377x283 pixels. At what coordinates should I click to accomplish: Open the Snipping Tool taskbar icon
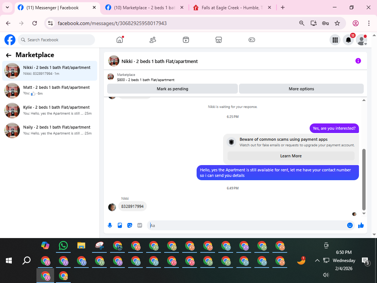click(99, 246)
